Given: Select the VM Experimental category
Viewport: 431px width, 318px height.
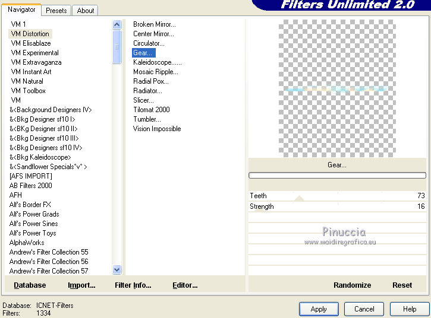Looking at the screenshot, I should [34, 53].
